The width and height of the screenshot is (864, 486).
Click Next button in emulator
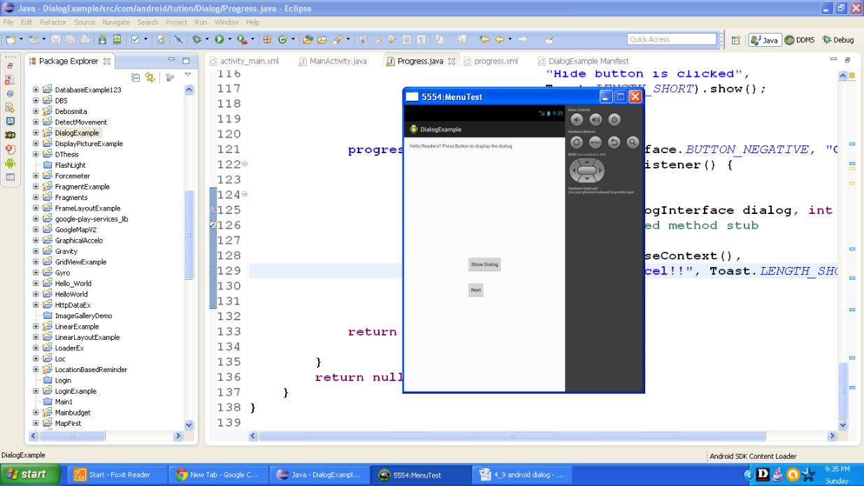click(x=475, y=290)
